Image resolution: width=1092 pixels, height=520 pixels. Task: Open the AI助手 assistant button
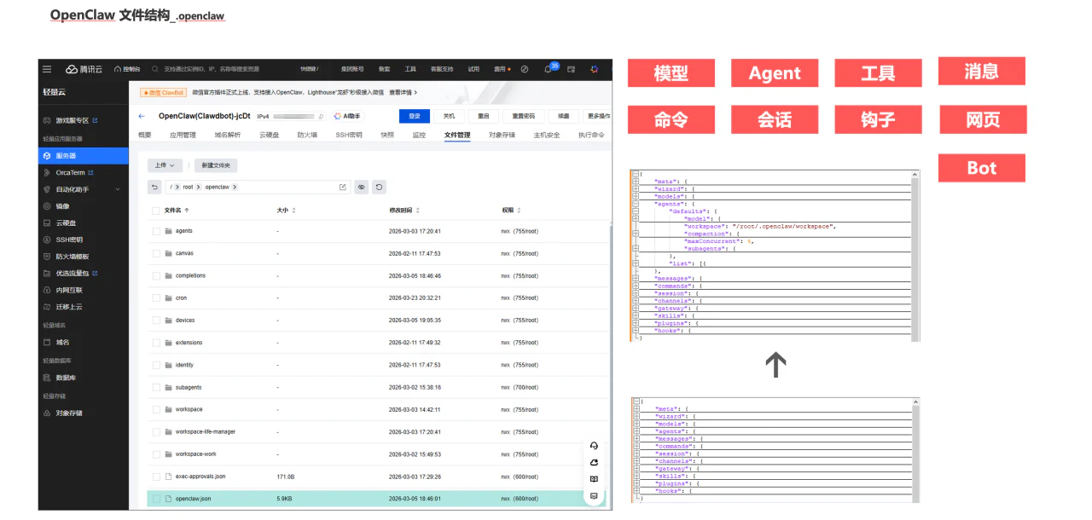[347, 116]
